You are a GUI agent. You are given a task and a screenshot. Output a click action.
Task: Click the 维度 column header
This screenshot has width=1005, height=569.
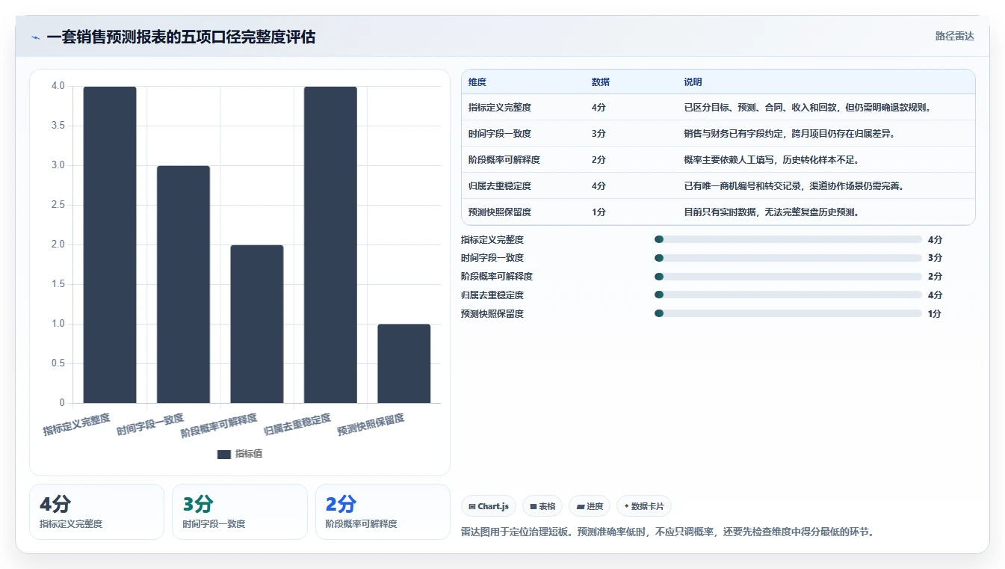click(477, 82)
